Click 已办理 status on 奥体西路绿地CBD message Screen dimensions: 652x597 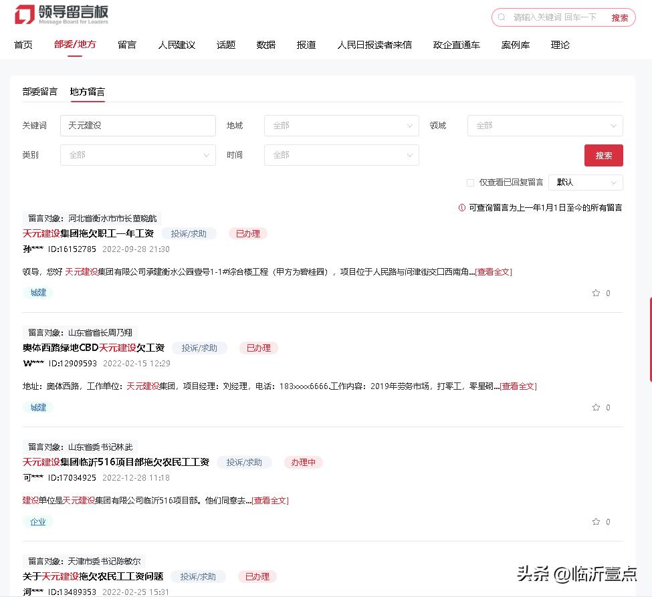(259, 348)
